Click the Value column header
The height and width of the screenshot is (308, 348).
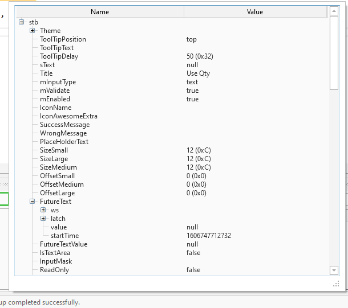point(255,12)
